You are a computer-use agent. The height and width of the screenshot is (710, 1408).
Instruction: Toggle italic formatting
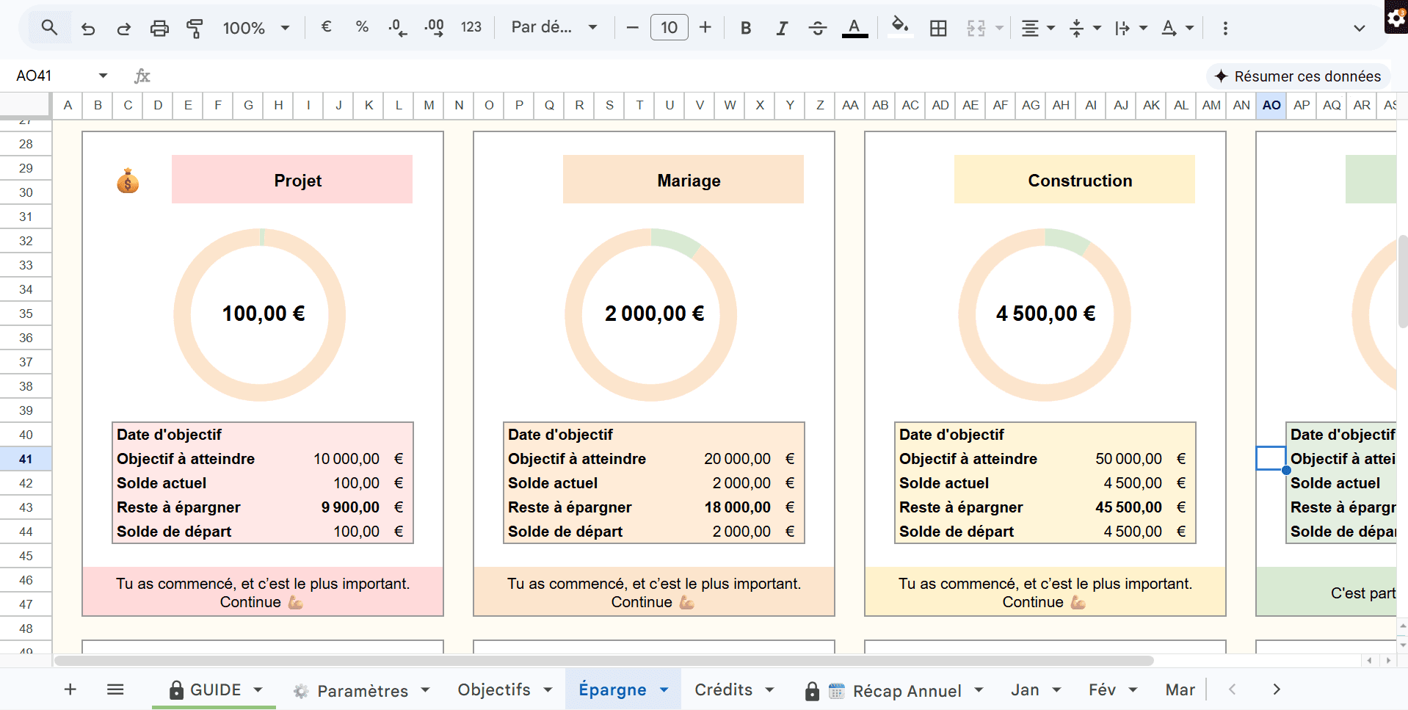(x=782, y=28)
